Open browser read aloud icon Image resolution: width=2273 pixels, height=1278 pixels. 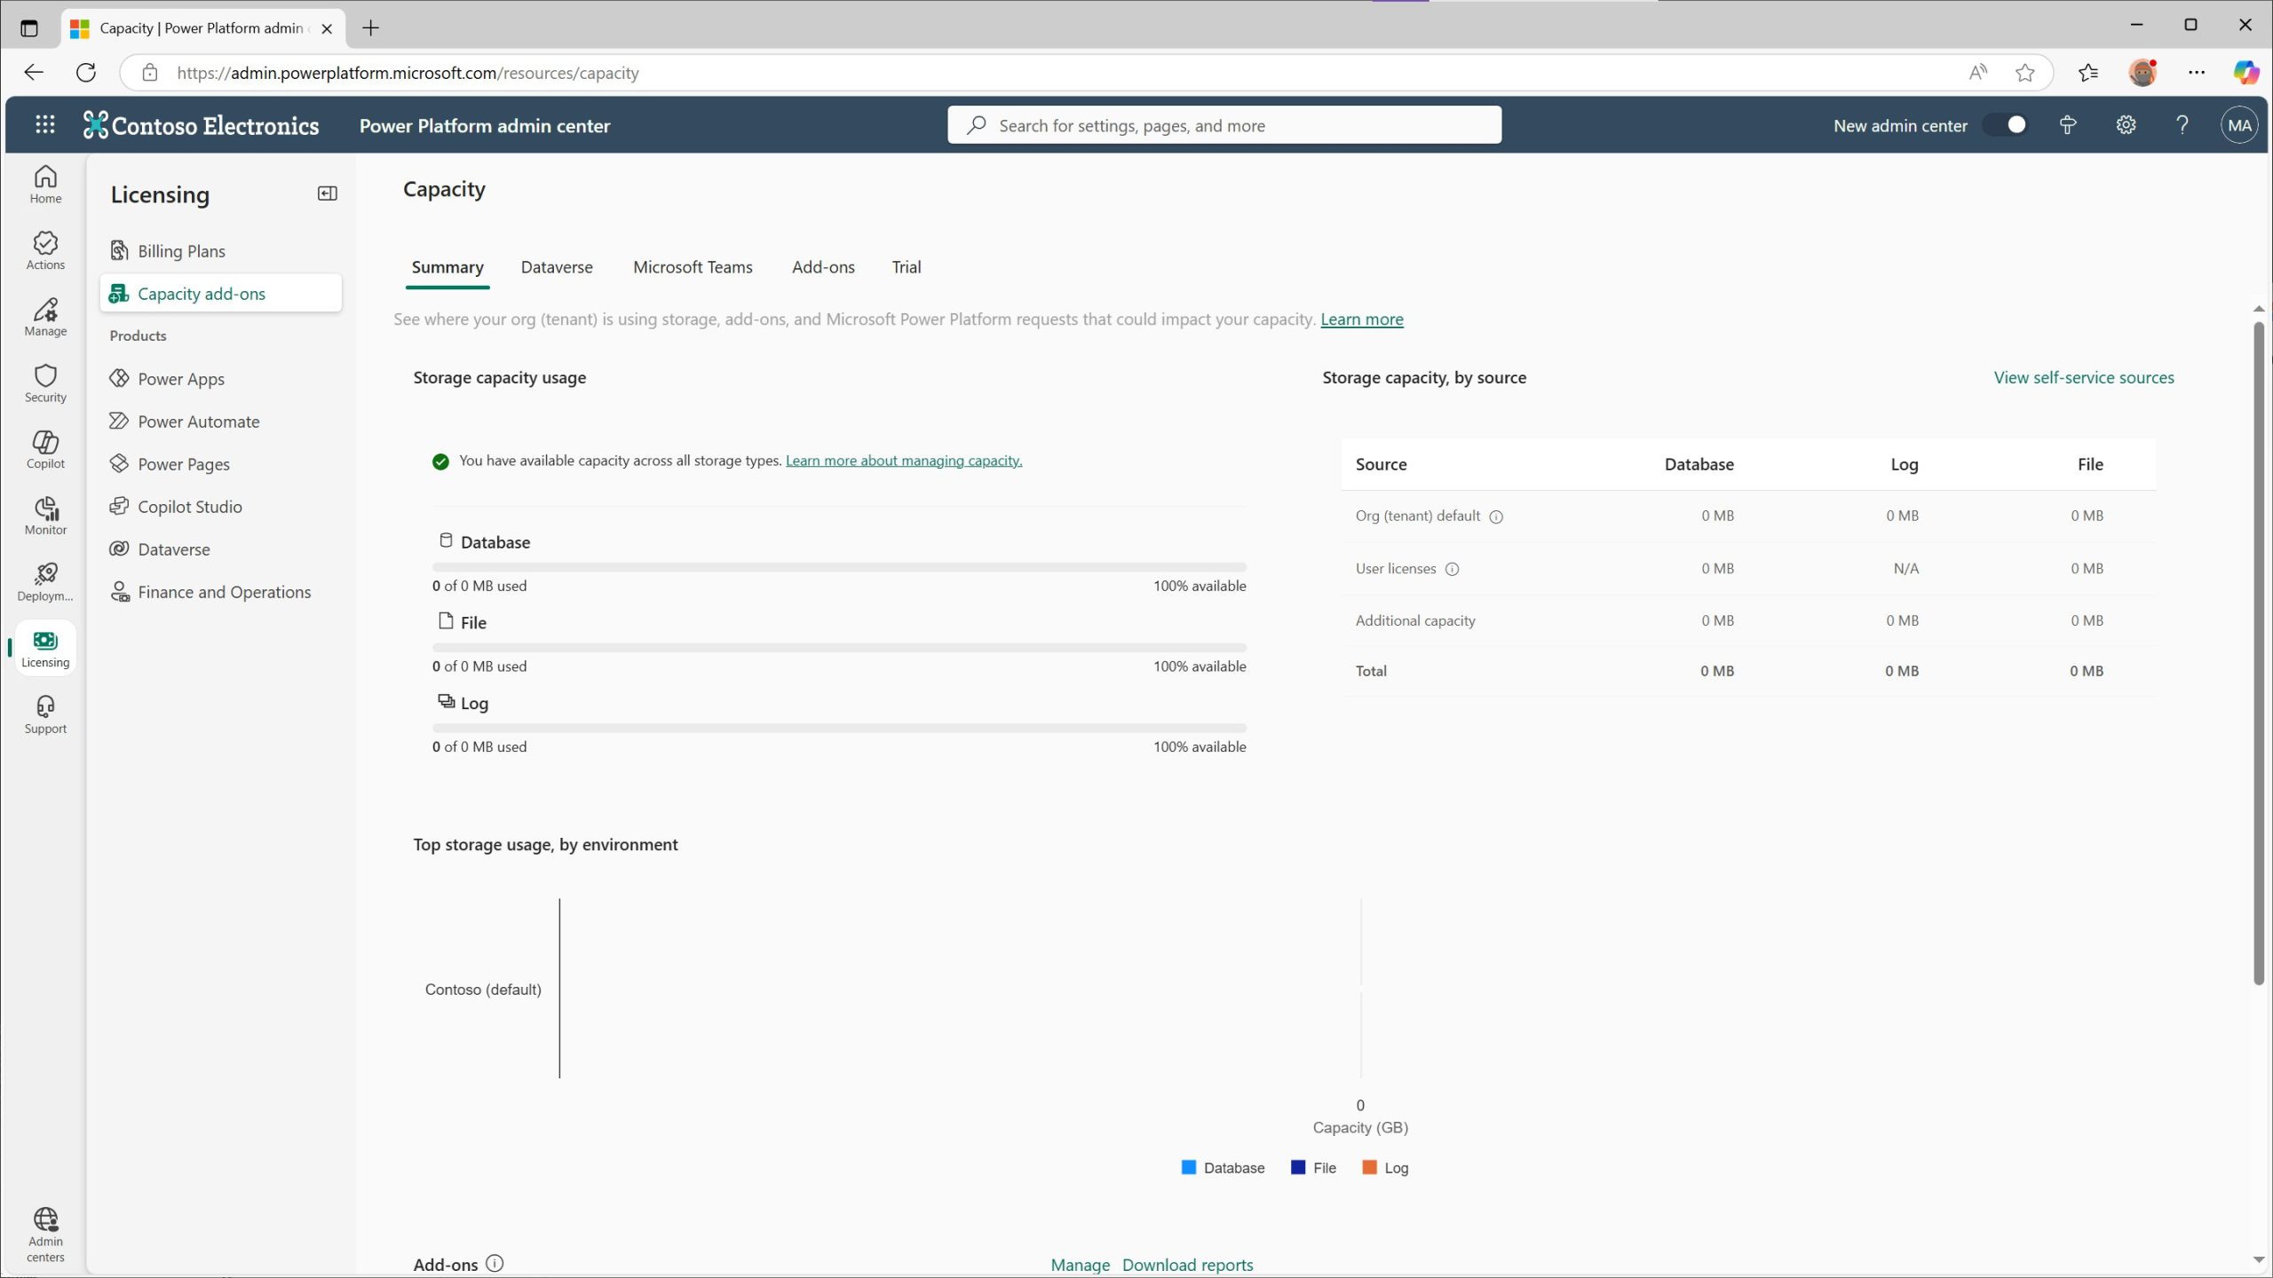pos(1977,73)
